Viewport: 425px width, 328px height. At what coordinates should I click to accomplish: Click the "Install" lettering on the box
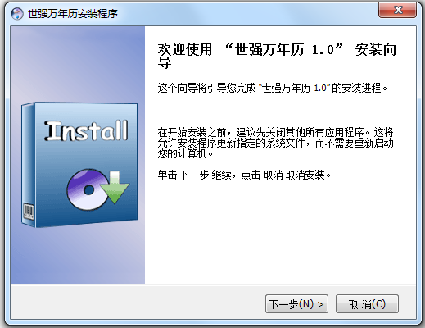point(86,130)
